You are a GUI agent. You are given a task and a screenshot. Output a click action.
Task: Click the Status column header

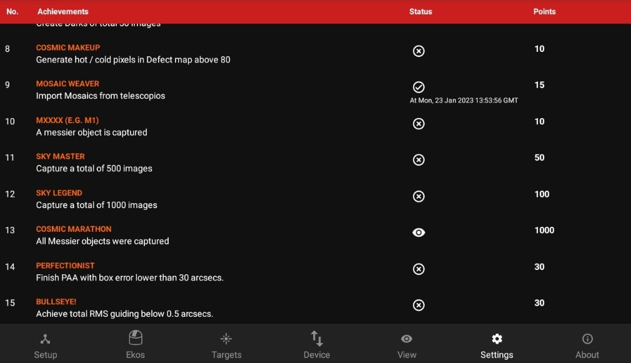[420, 12]
